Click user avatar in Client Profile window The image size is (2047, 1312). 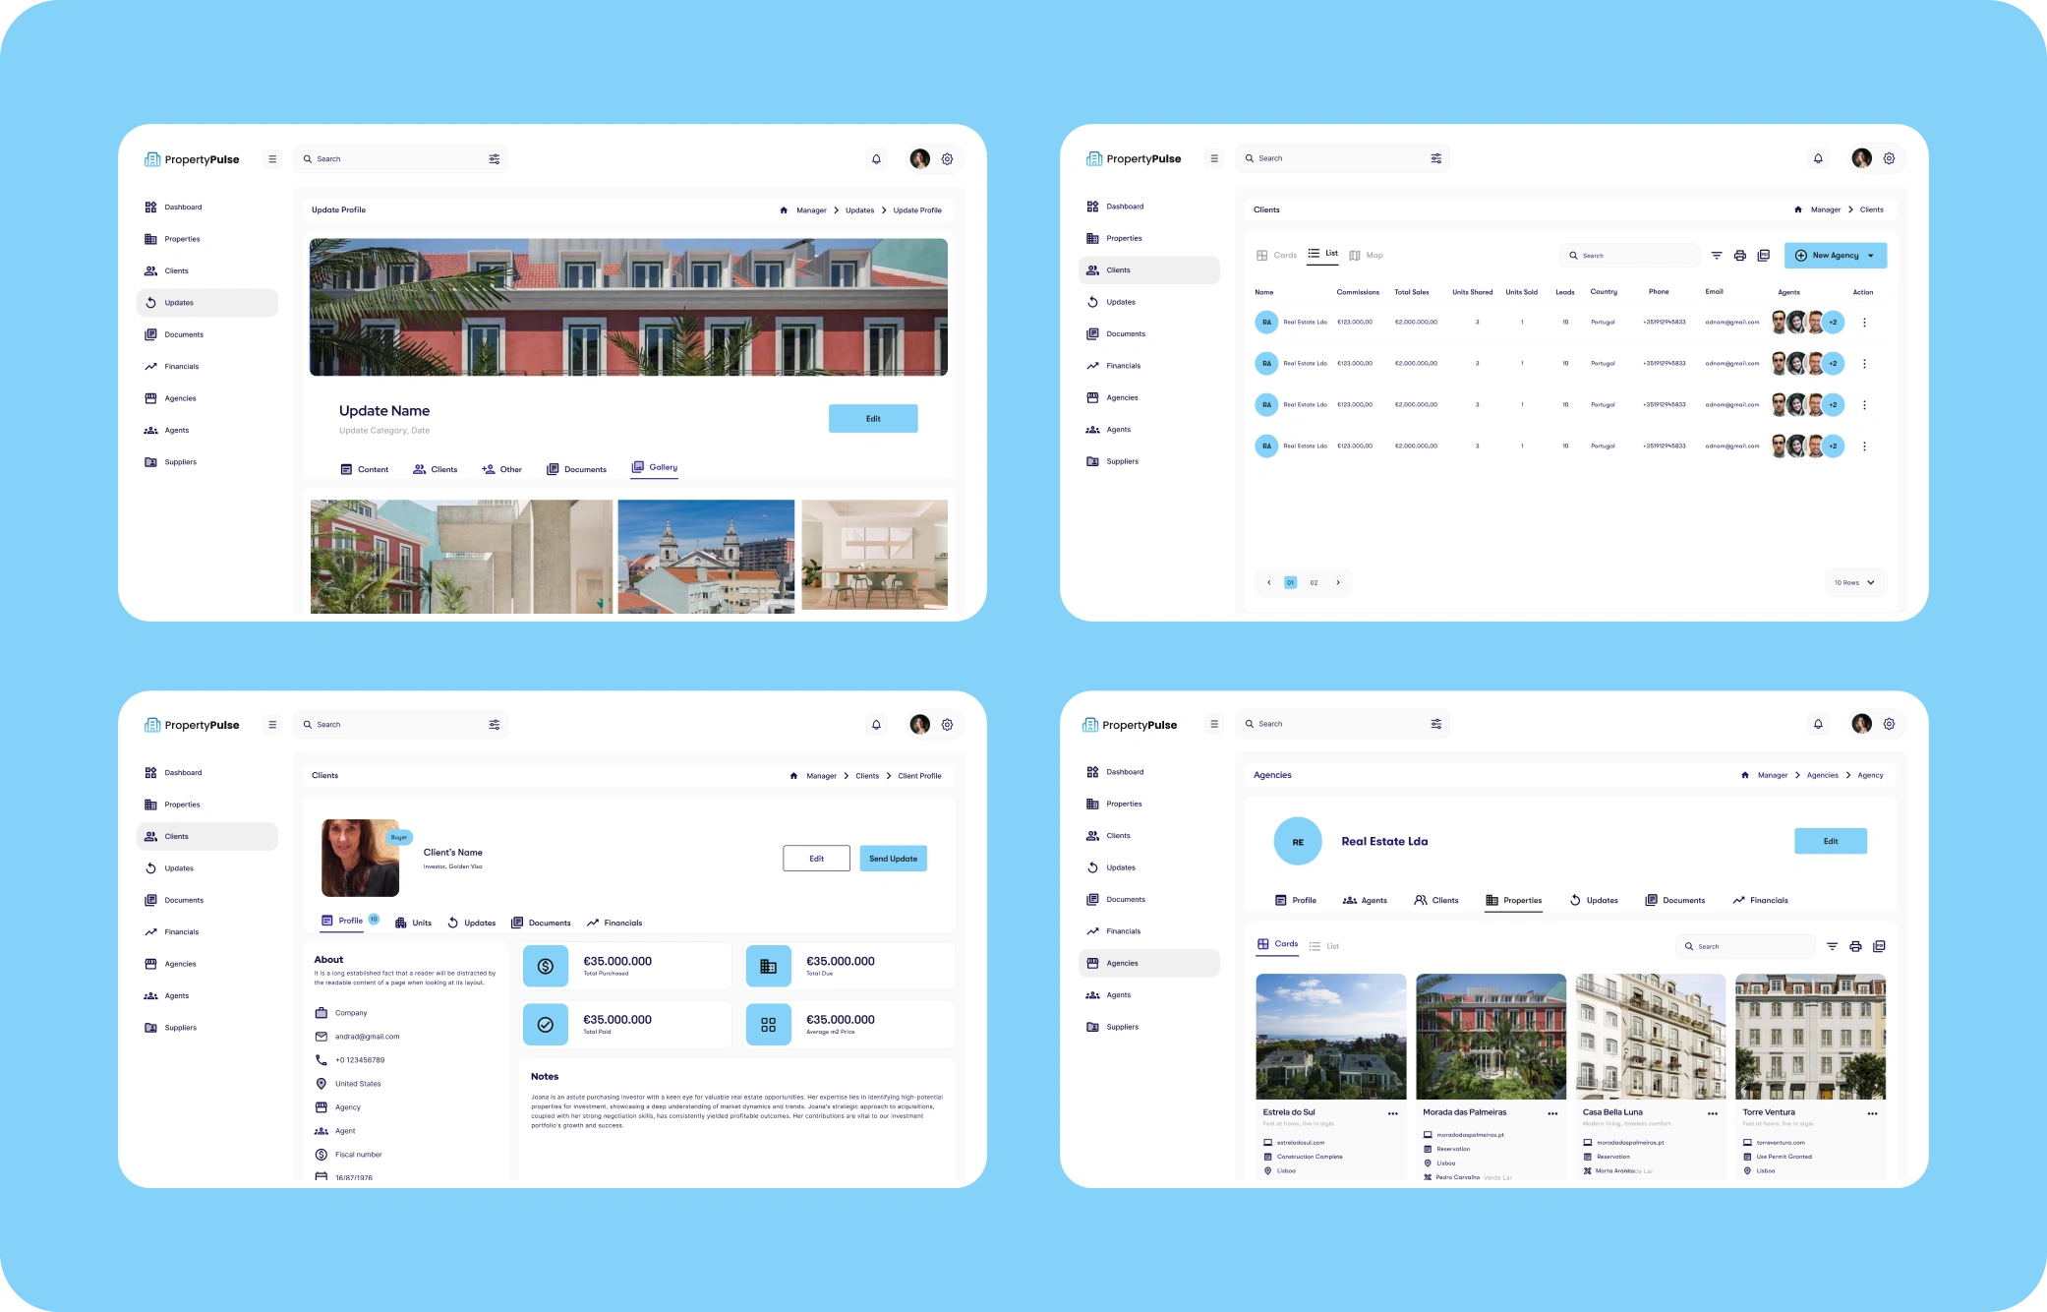pos(919,725)
